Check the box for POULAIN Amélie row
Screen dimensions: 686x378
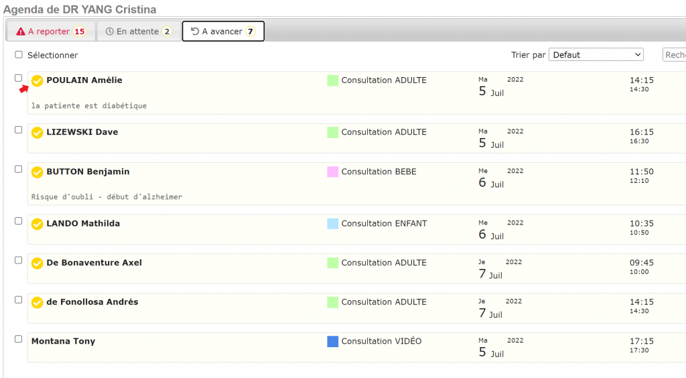tap(19, 78)
